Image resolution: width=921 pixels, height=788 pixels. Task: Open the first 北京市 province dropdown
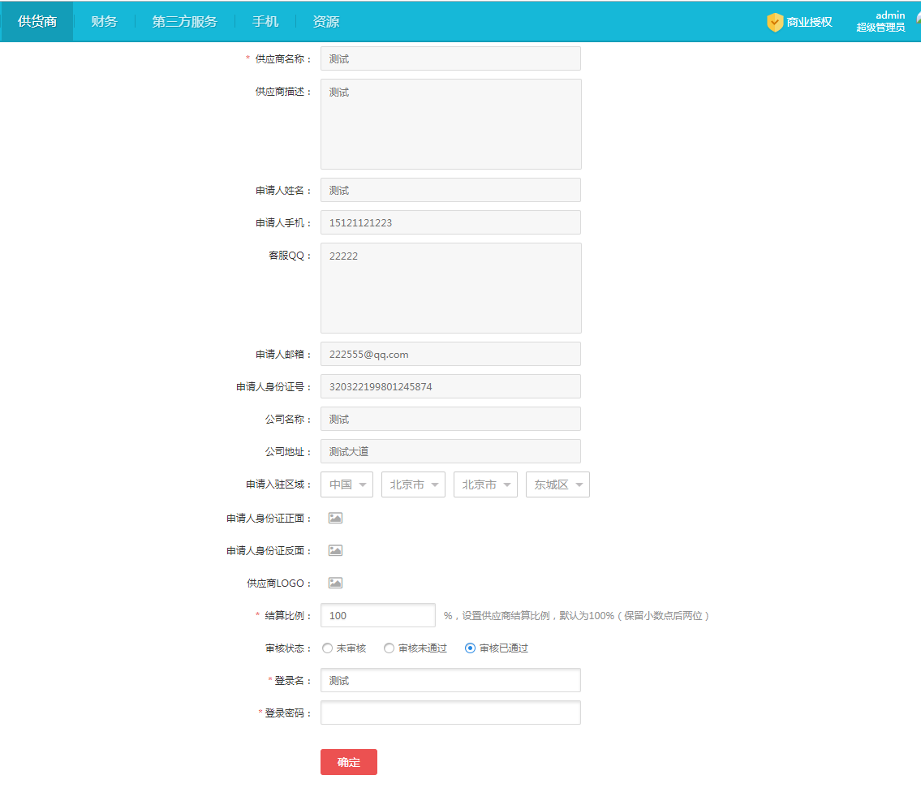pyautogui.click(x=414, y=484)
